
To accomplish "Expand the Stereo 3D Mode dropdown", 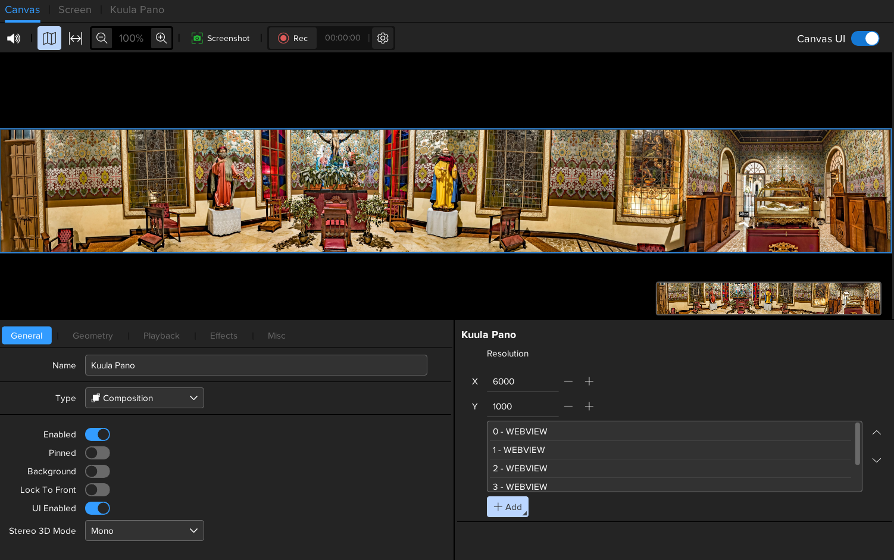I will point(145,531).
